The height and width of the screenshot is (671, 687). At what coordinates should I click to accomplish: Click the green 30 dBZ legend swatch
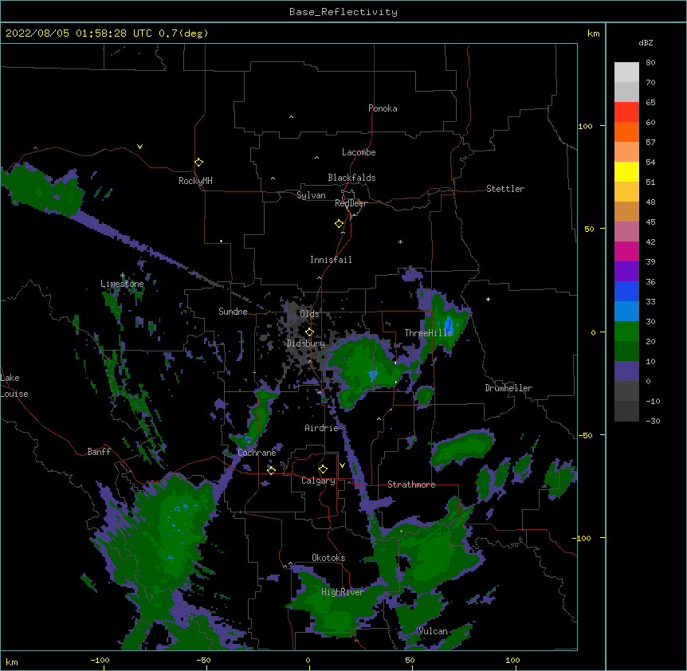[626, 332]
